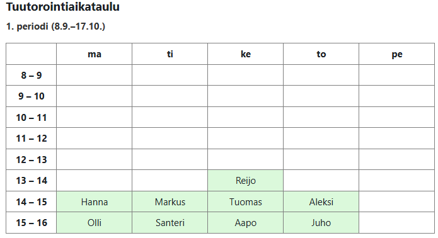Click the Santeri cell
The image size is (438, 238).
(170, 223)
